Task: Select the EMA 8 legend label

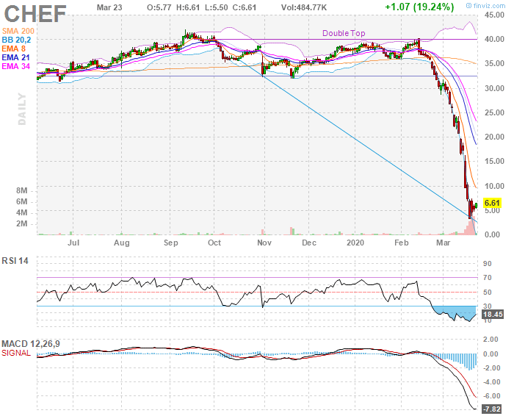Action: pyautogui.click(x=14, y=49)
